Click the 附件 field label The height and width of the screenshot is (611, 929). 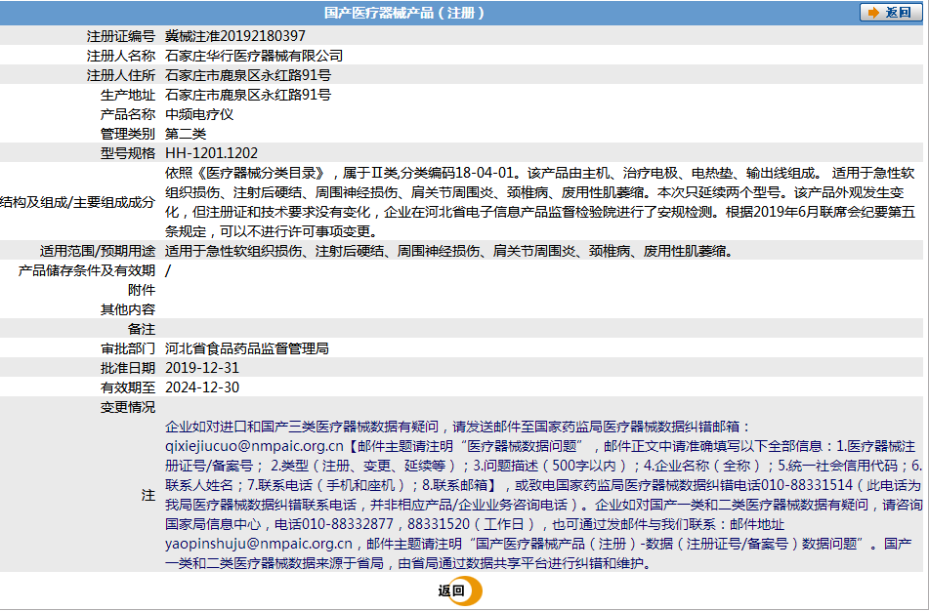point(142,290)
